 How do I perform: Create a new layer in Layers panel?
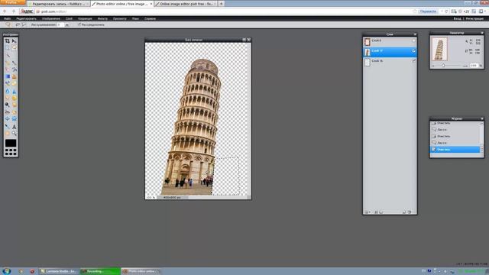click(x=404, y=212)
